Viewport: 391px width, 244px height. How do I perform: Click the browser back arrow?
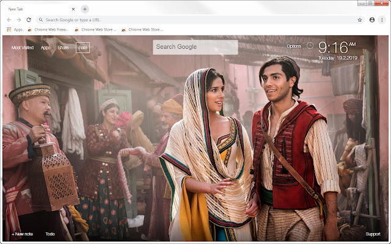coord(9,20)
